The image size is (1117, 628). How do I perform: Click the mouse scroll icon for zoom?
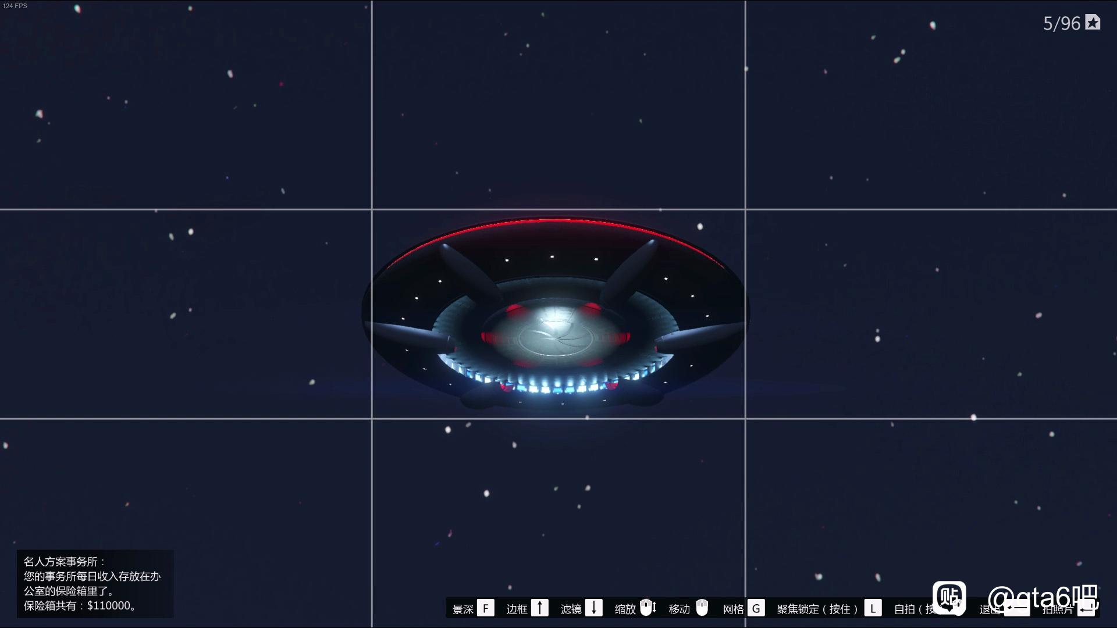(648, 608)
